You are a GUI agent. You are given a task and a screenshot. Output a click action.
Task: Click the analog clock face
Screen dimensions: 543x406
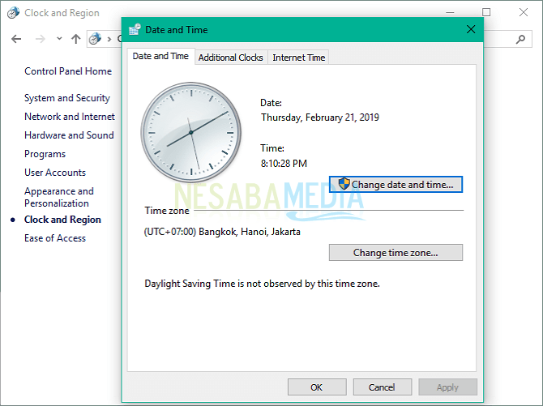pyautogui.click(x=190, y=130)
